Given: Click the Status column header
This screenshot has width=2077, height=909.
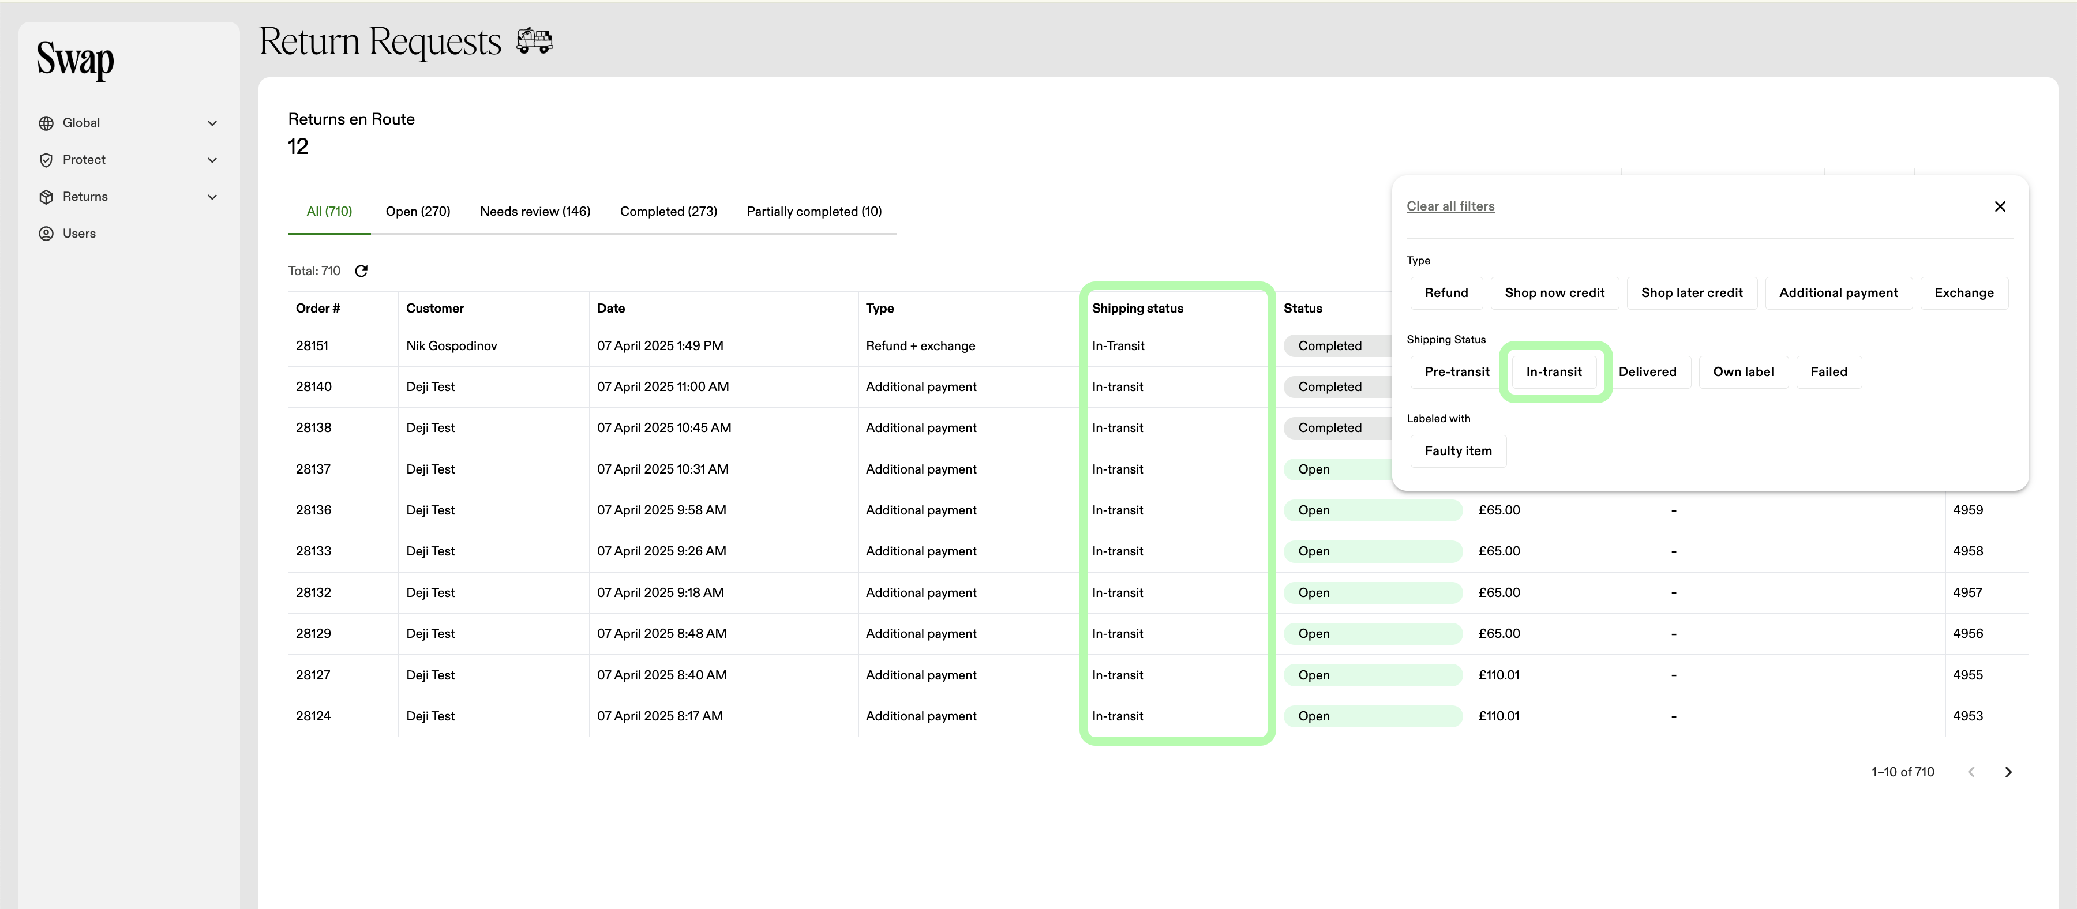Looking at the screenshot, I should [1302, 309].
